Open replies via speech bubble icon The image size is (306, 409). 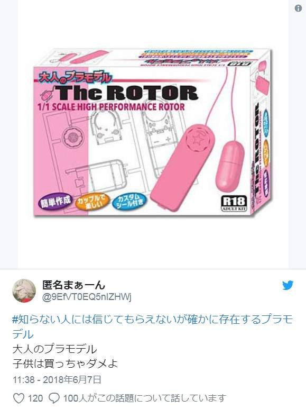pyautogui.click(x=54, y=398)
